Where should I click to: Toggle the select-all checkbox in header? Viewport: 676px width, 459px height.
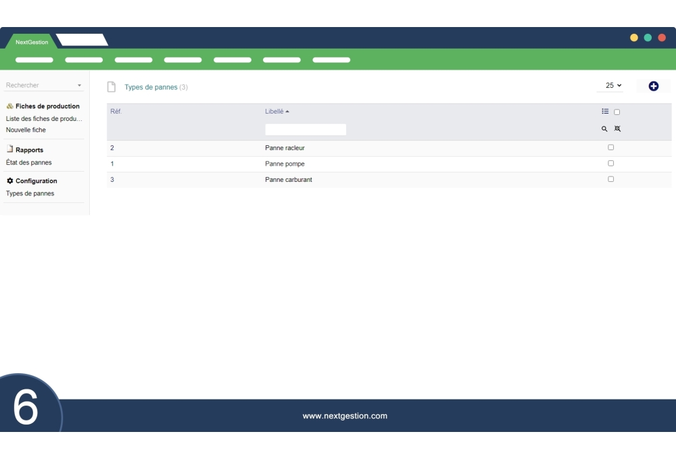click(617, 112)
